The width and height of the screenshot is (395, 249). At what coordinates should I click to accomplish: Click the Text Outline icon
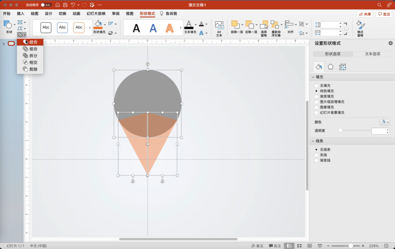(x=201, y=24)
